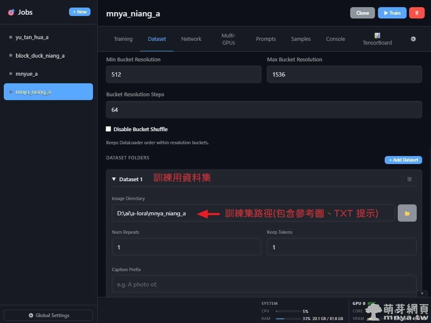Open Global Settings
The height and width of the screenshot is (323, 431).
[48, 315]
